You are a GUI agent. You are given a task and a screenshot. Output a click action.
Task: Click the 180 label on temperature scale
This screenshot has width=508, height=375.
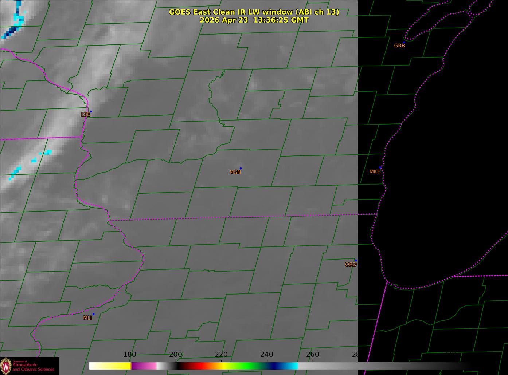130,355
